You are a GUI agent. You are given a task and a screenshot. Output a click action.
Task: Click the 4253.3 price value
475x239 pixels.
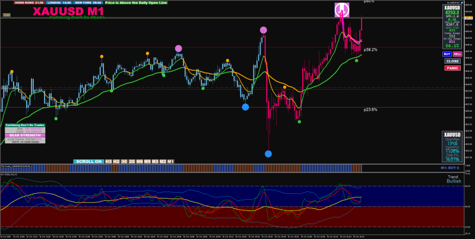452,12
